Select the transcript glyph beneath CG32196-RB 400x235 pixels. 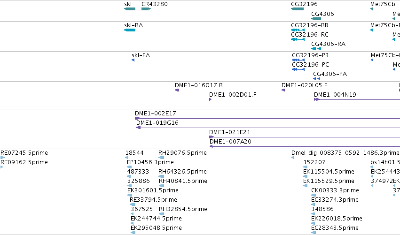point(298,30)
